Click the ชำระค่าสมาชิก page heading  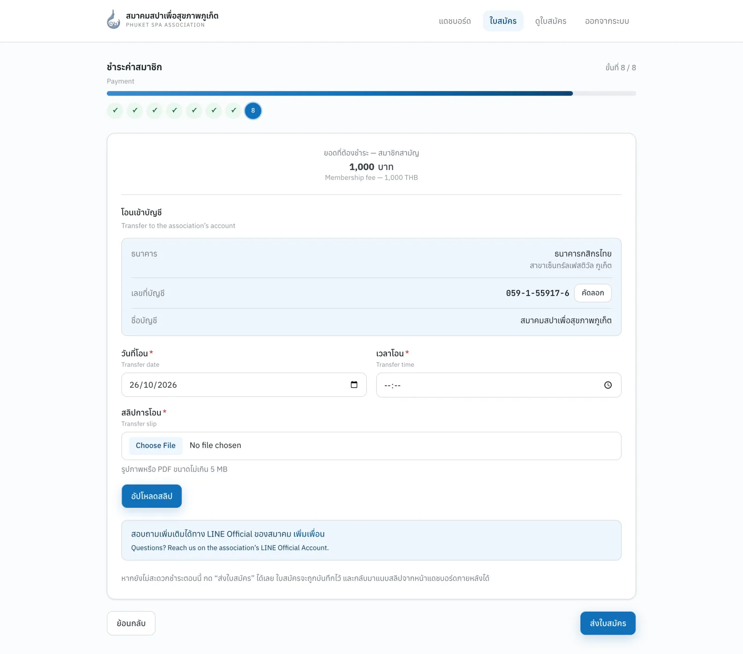pyautogui.click(x=134, y=67)
